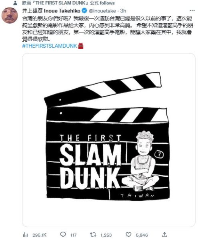The image size is (200, 242).
Task: Click the 295.1K views count
Action: [40, 235]
